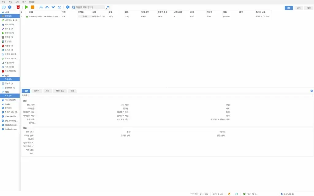The image size is (314, 196).
Task: Click the torrent search input field
Action: pos(89,7)
